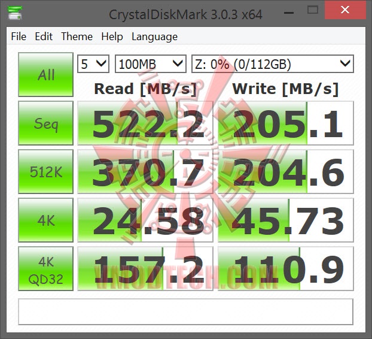Select the Seq read result 522.2

tap(145, 123)
